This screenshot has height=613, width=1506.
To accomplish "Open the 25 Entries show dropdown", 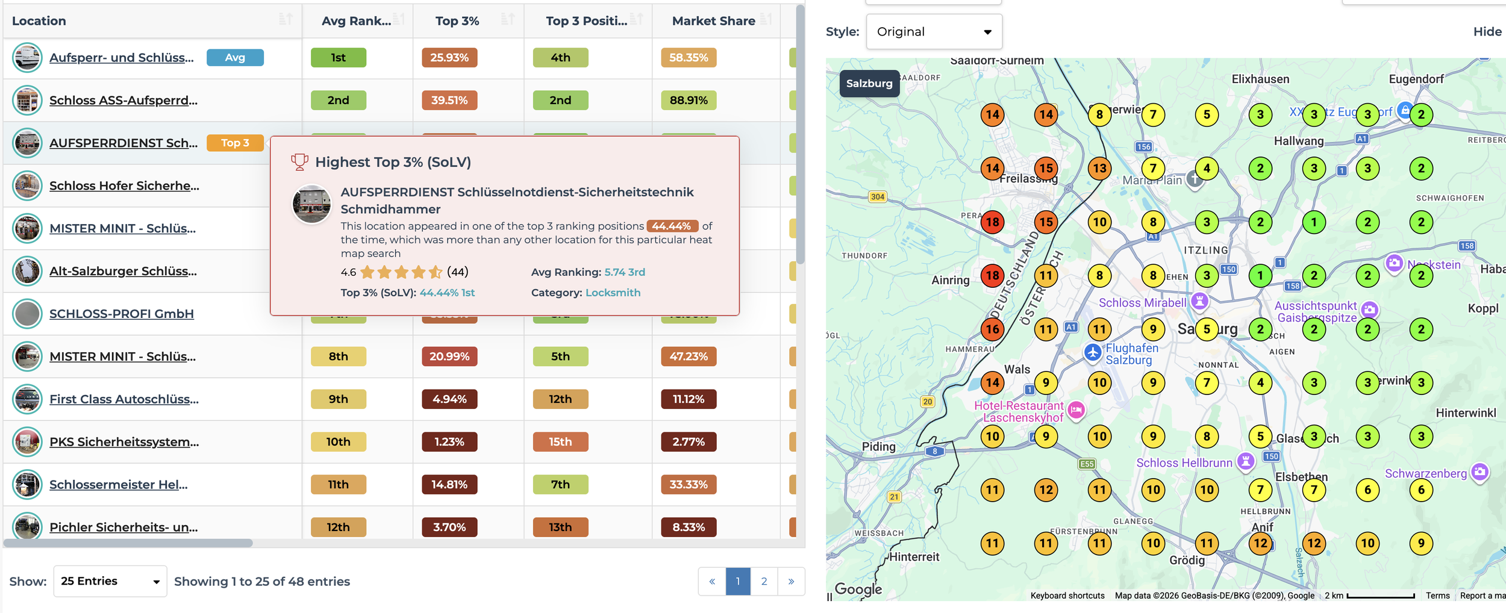I will click(x=110, y=581).
